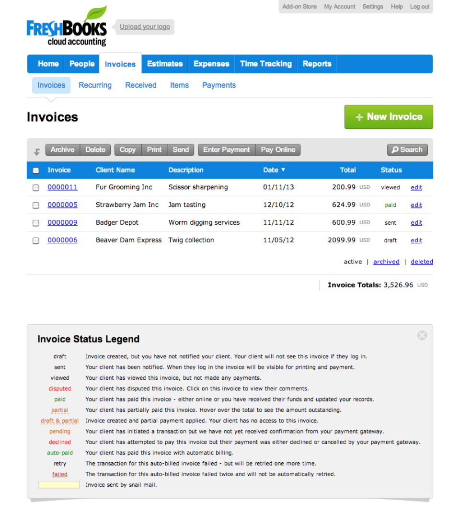
Task: Toggle the select-all invoices checkbox
Action: coord(36,171)
